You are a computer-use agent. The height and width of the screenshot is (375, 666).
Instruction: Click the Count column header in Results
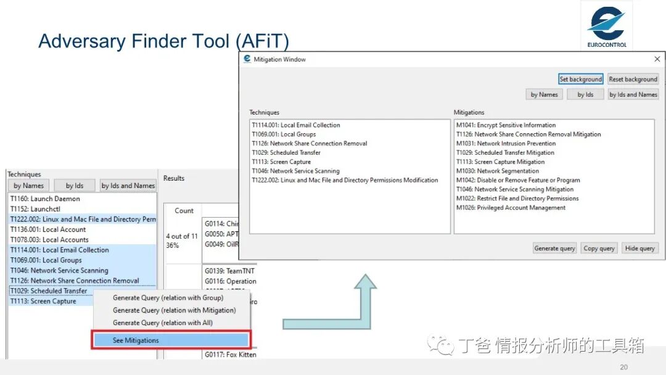pyautogui.click(x=184, y=210)
